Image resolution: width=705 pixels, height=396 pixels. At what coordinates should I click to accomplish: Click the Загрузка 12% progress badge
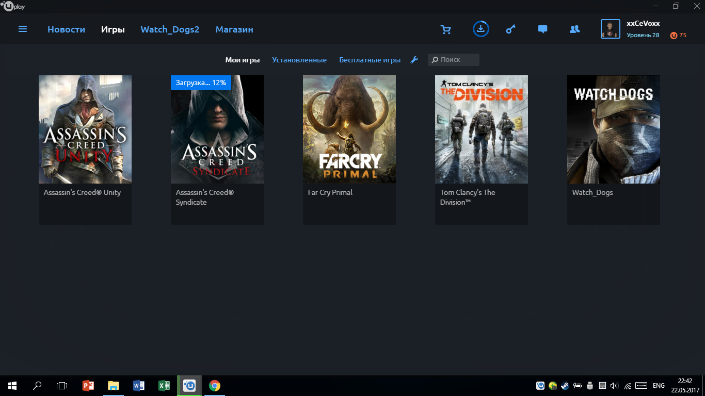click(x=201, y=82)
